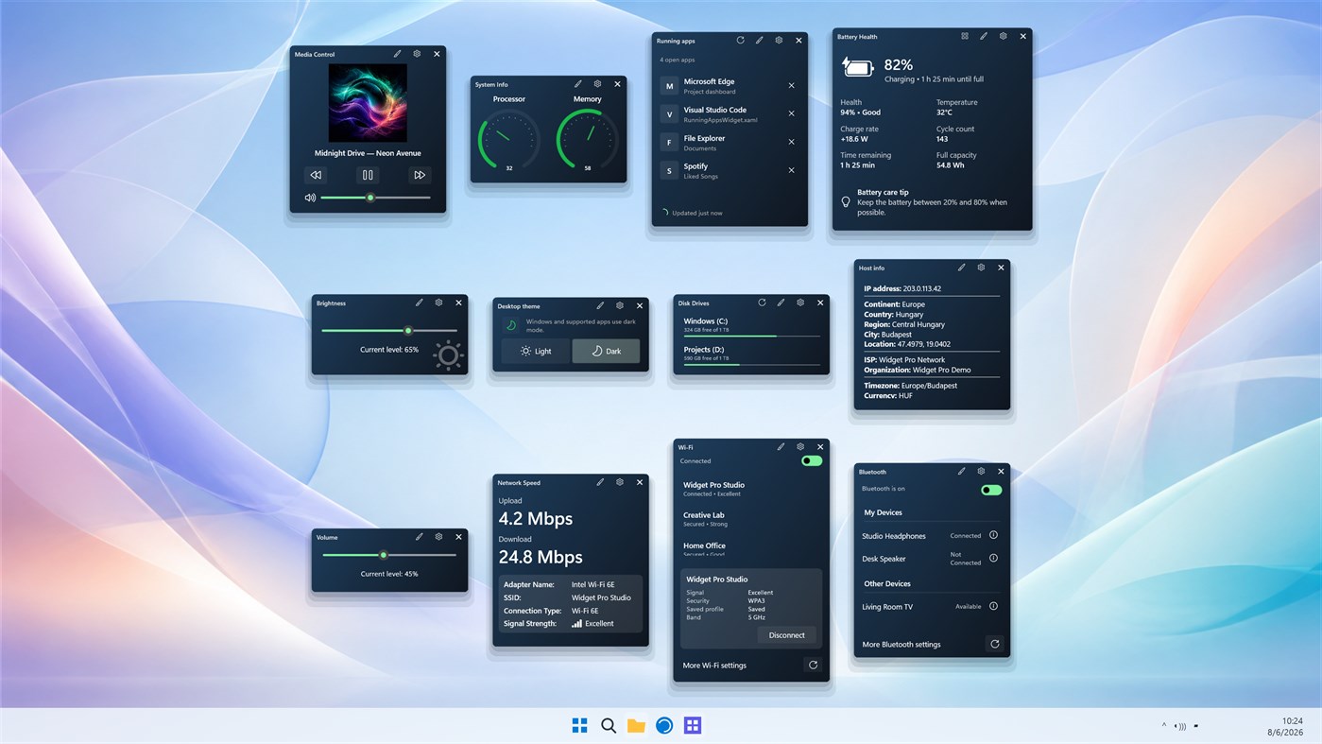1322x744 pixels.
Task: Click the edit pencil in Host info widget
Action: [x=962, y=268]
